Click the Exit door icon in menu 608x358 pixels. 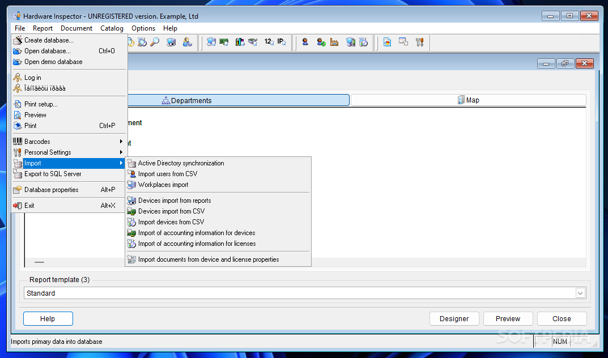[18, 206]
